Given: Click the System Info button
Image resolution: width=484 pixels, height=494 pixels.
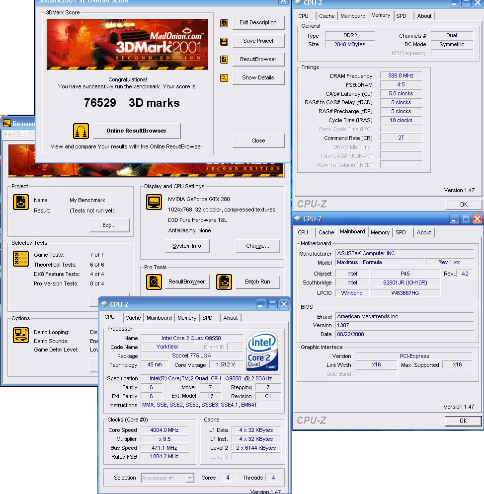Looking at the screenshot, I should (x=187, y=246).
